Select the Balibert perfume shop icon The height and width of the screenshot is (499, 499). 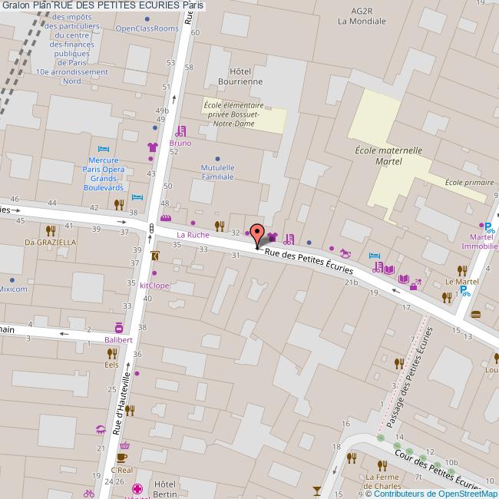point(119,328)
